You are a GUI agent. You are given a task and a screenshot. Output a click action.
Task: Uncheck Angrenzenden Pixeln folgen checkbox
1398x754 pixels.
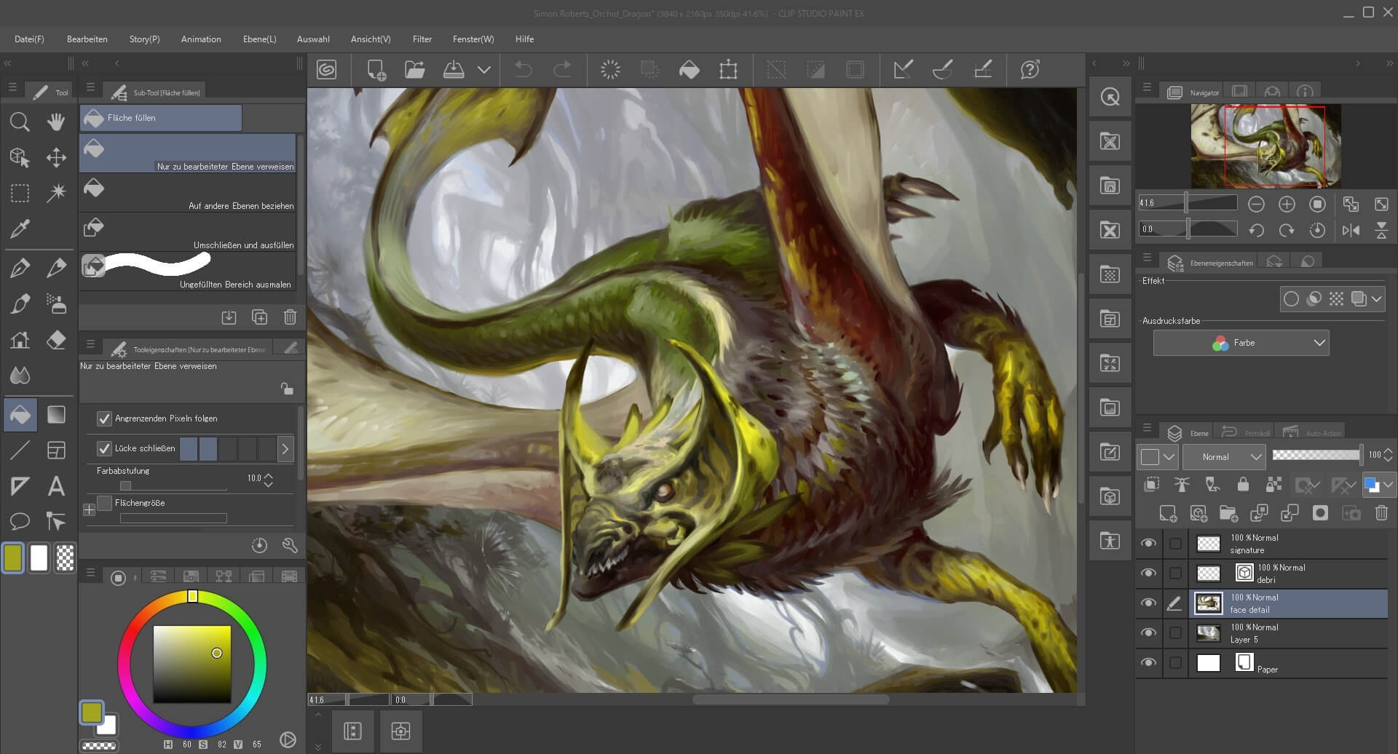(104, 418)
